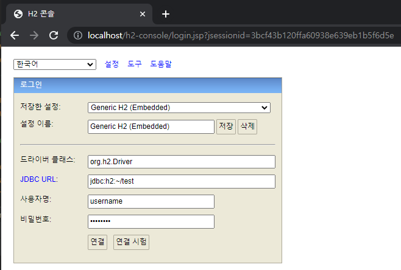The image size is (401, 270).
Task: Click the JDBC URL label link
Action: pyautogui.click(x=39, y=179)
